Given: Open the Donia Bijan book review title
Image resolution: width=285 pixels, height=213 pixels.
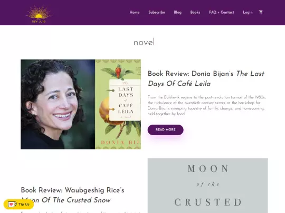Looking at the screenshot, I should (206, 78).
